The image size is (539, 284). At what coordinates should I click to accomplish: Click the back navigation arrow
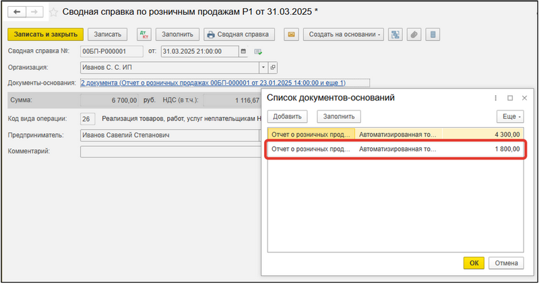point(17,12)
